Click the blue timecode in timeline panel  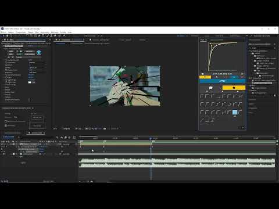point(9,137)
